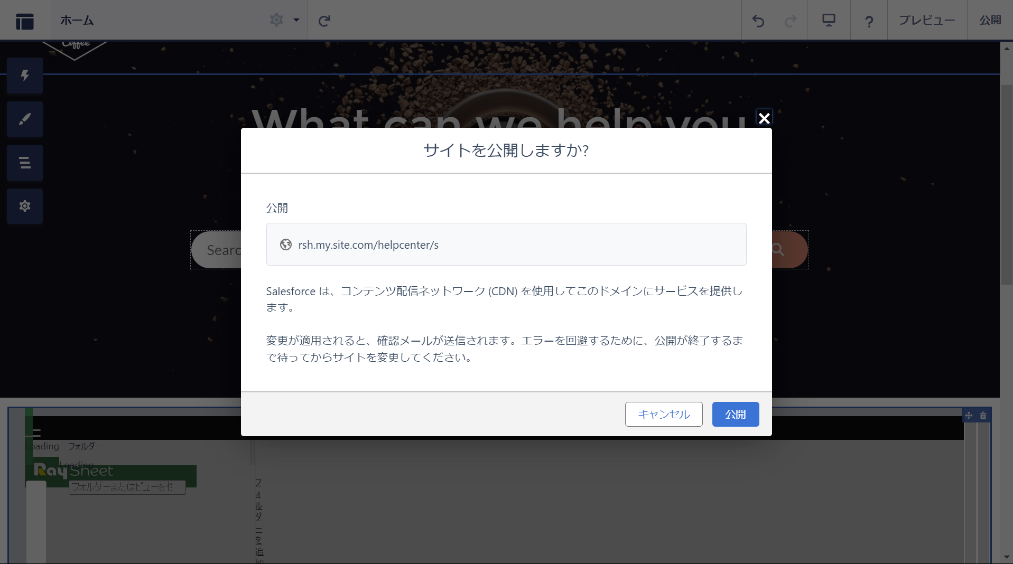Click the Search input field on the hero banner
The width and height of the screenshot is (1013, 564).
[217, 250]
